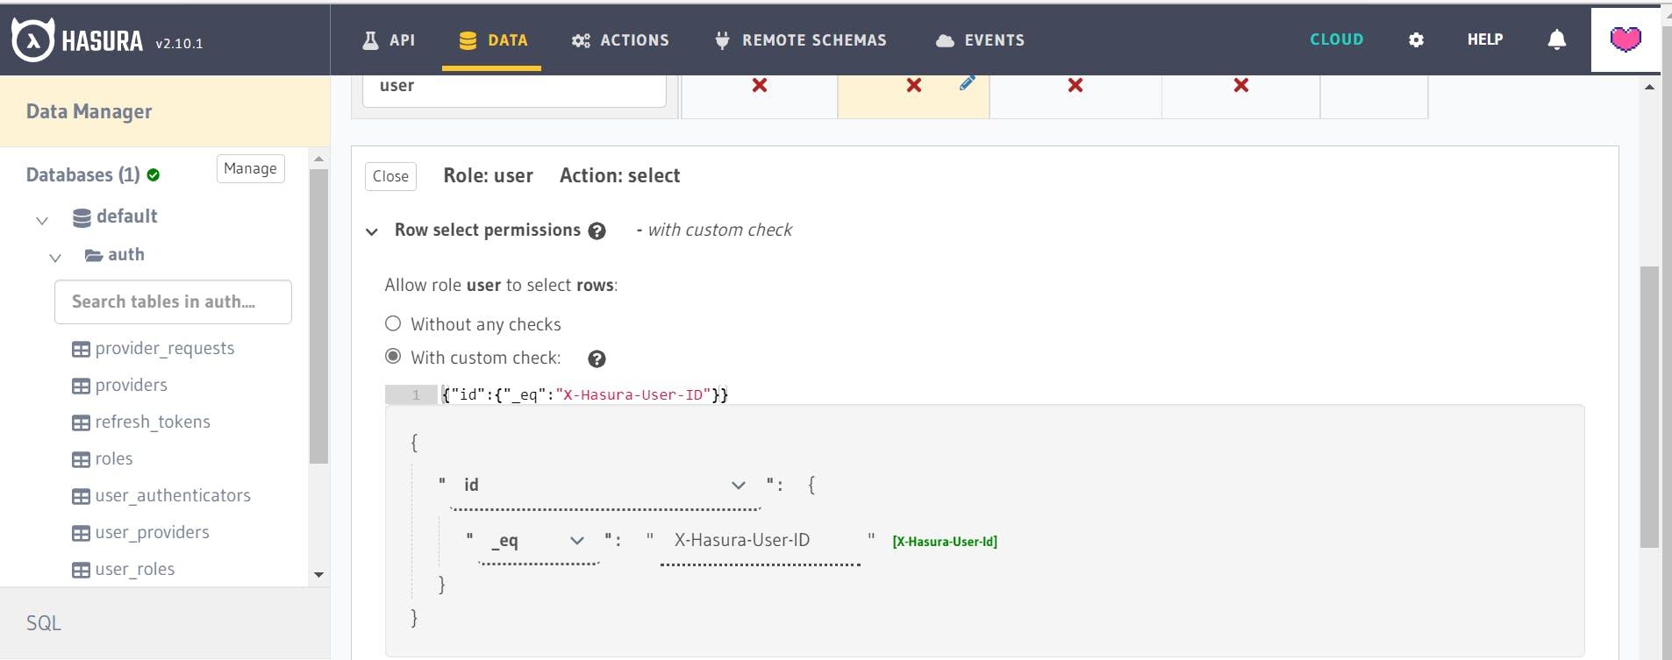Click the Data Manager heading
Image resolution: width=1672 pixels, height=660 pixels.
tap(89, 111)
